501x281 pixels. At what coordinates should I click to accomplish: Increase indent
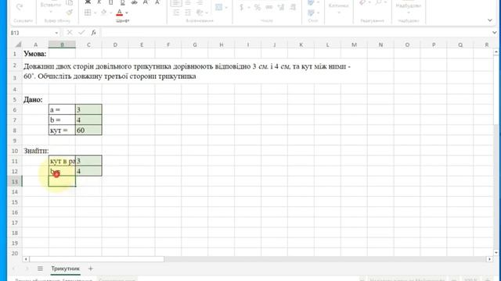coord(188,12)
